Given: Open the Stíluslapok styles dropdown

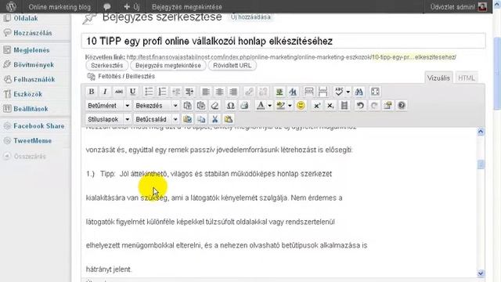Looking at the screenshot, I should (x=108, y=119).
